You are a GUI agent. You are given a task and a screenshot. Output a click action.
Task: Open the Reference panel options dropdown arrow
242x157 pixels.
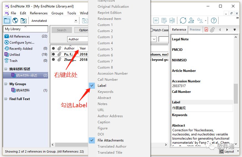[235, 30]
